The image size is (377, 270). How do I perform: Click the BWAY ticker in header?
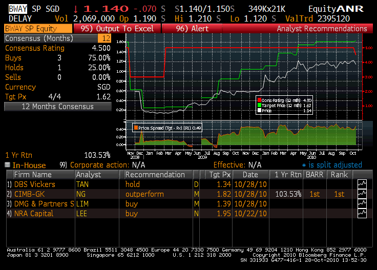[x=18, y=9]
